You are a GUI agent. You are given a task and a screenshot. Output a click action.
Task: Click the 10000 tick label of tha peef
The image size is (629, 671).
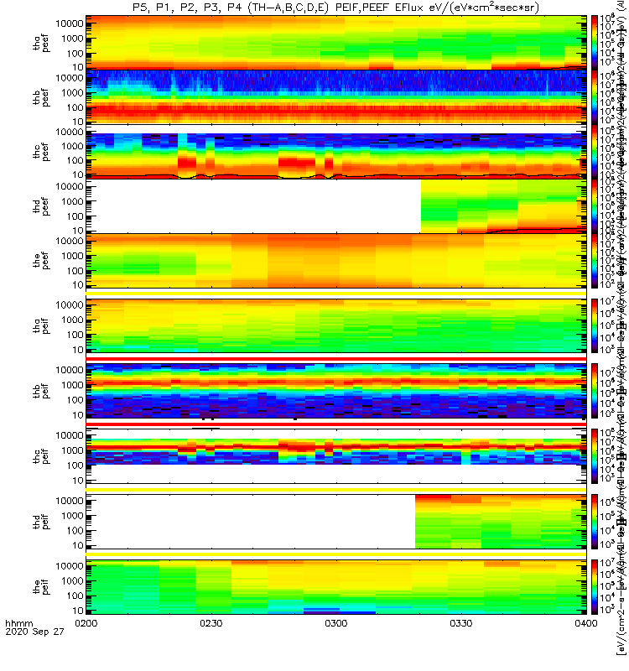70,23
